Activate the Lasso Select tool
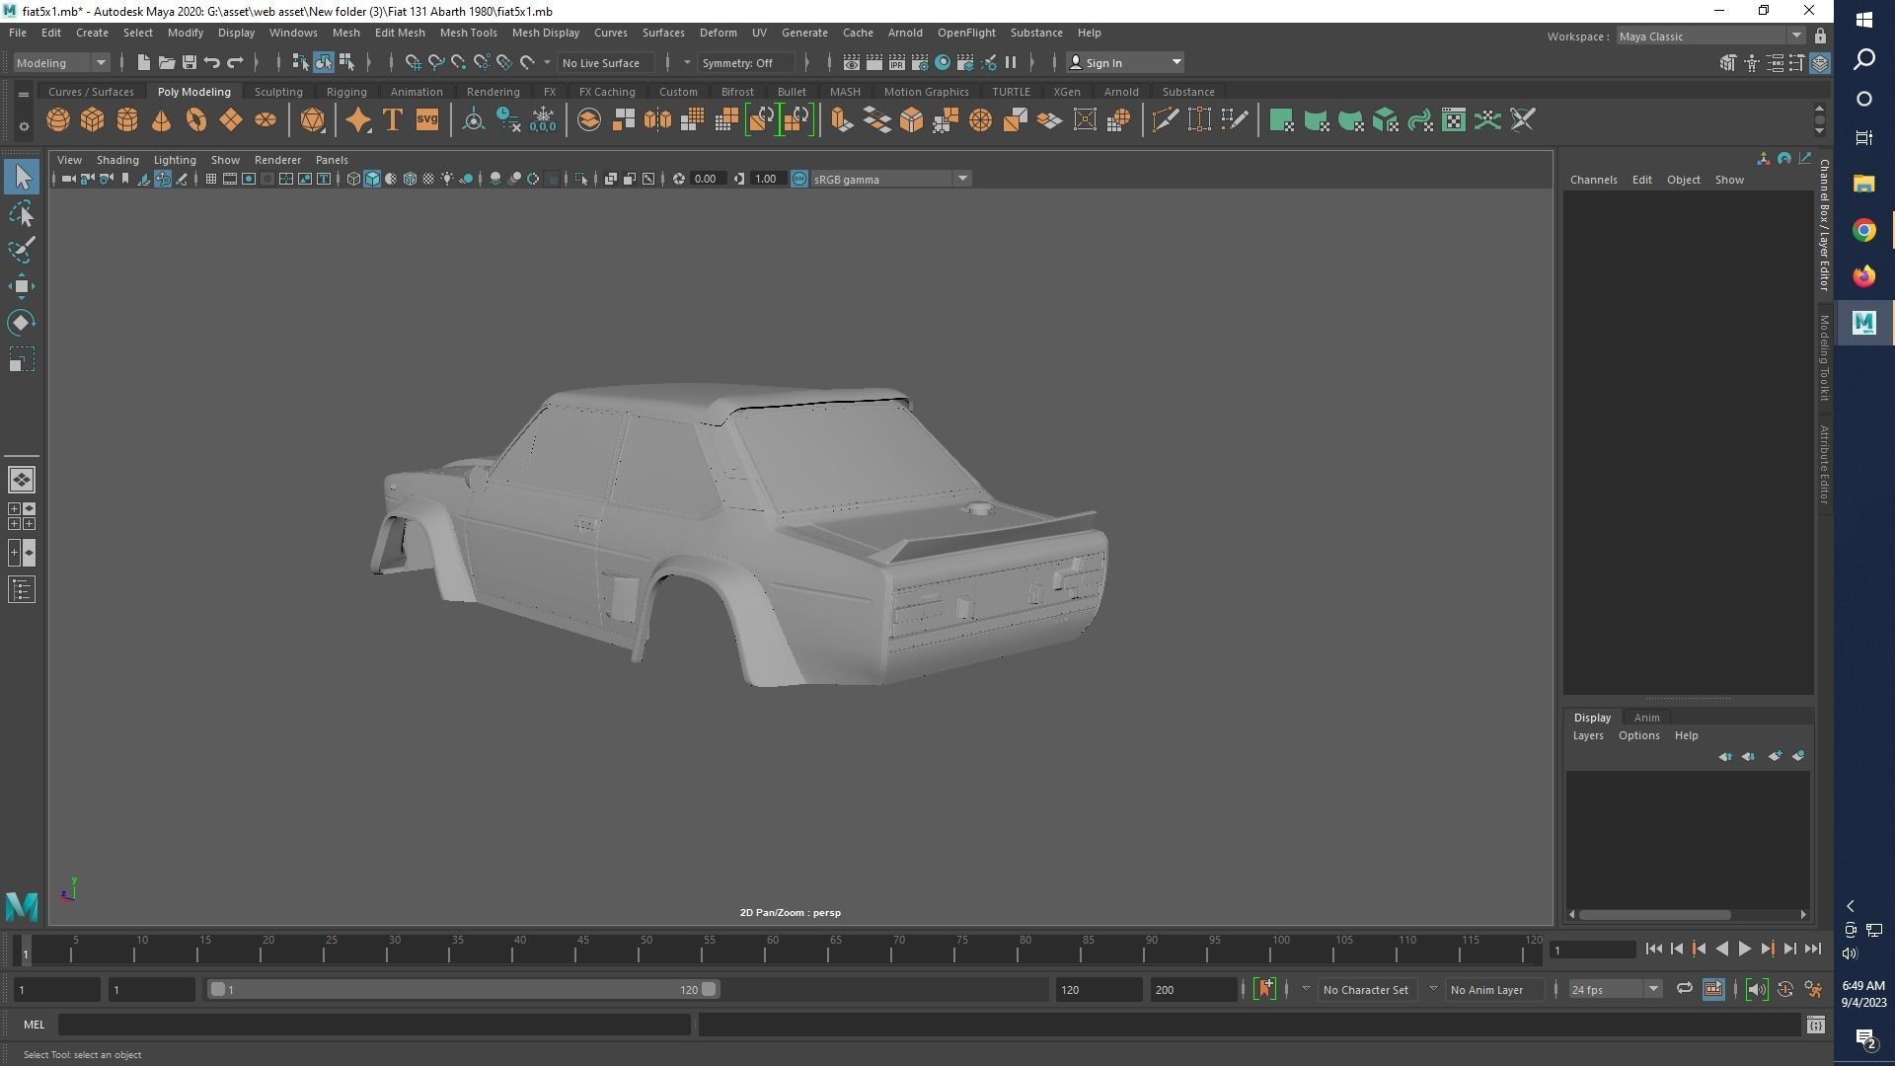This screenshot has height=1066, width=1895. coord(22,214)
